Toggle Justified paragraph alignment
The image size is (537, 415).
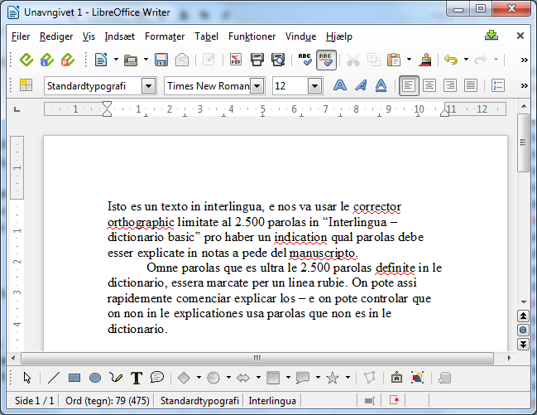[x=471, y=85]
